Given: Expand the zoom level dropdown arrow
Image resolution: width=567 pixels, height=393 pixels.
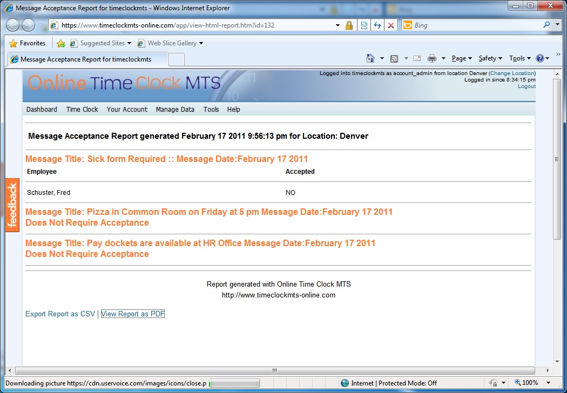Looking at the screenshot, I should coord(548,383).
